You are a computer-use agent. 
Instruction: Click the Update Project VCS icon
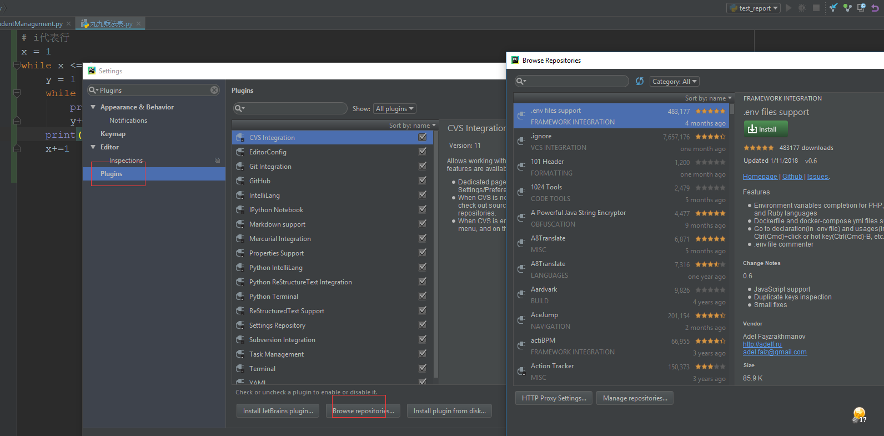[x=833, y=8]
